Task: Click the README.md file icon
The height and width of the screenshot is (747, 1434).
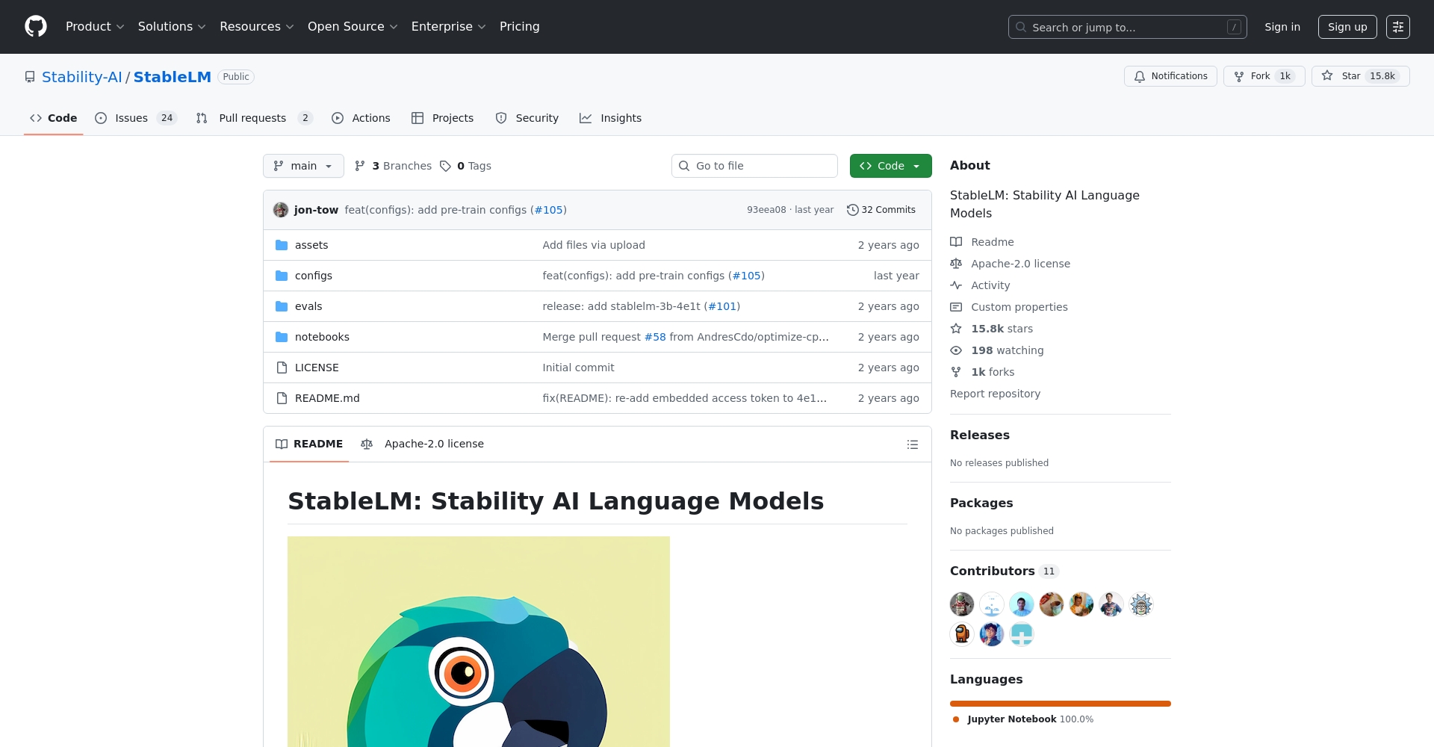Action: (x=282, y=398)
